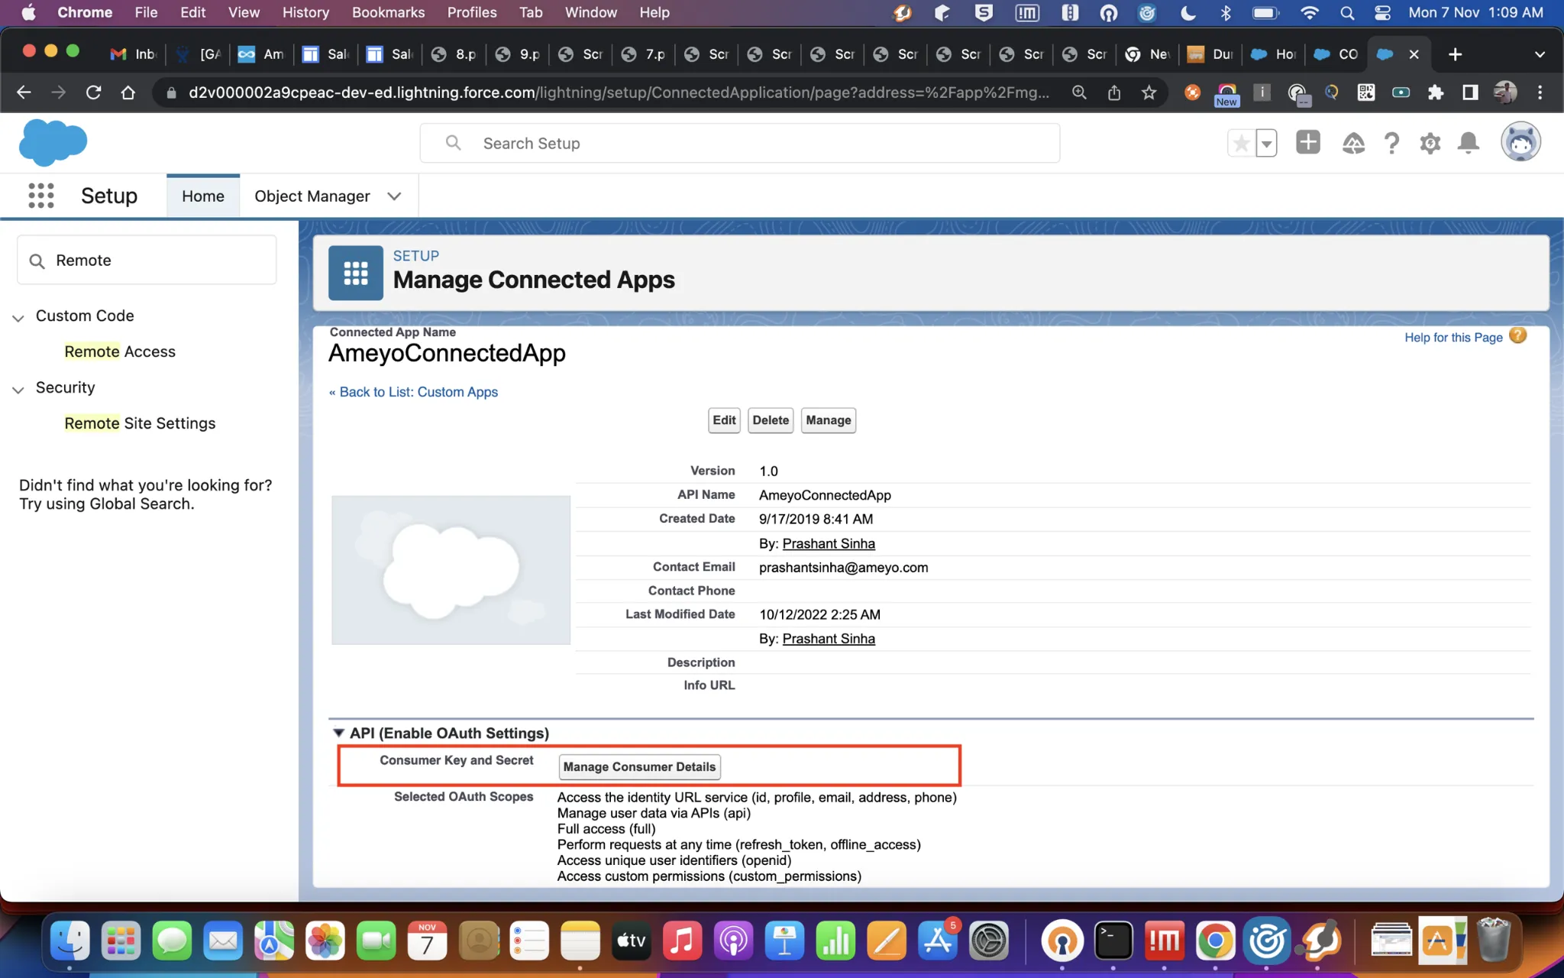This screenshot has width=1564, height=978.
Task: Open Chrome Bookmarks menu
Action: [388, 12]
